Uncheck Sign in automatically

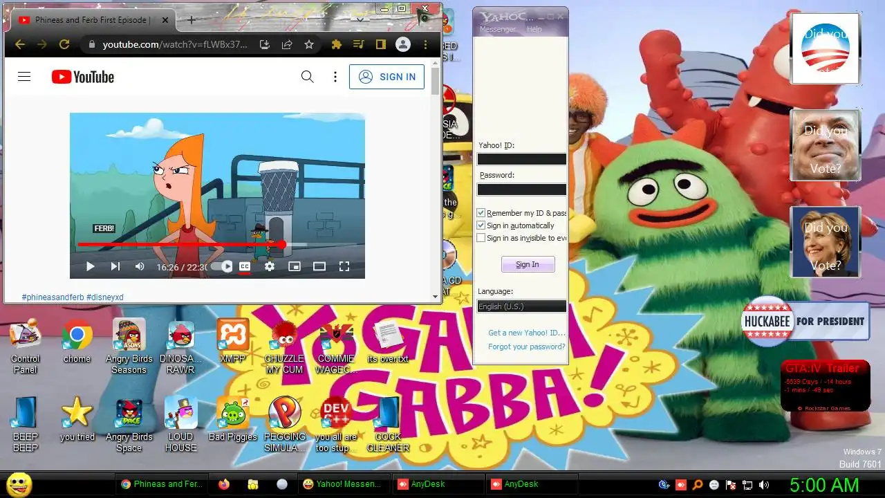(x=481, y=225)
